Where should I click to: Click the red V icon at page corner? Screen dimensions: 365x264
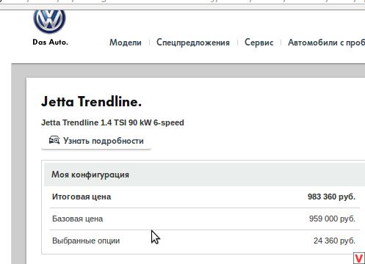359,258
